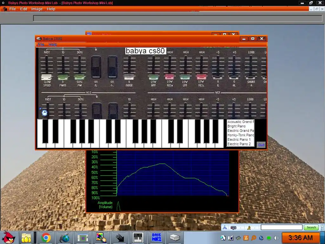
Task: Click the orange square tray icon
Action: click(x=246, y=238)
